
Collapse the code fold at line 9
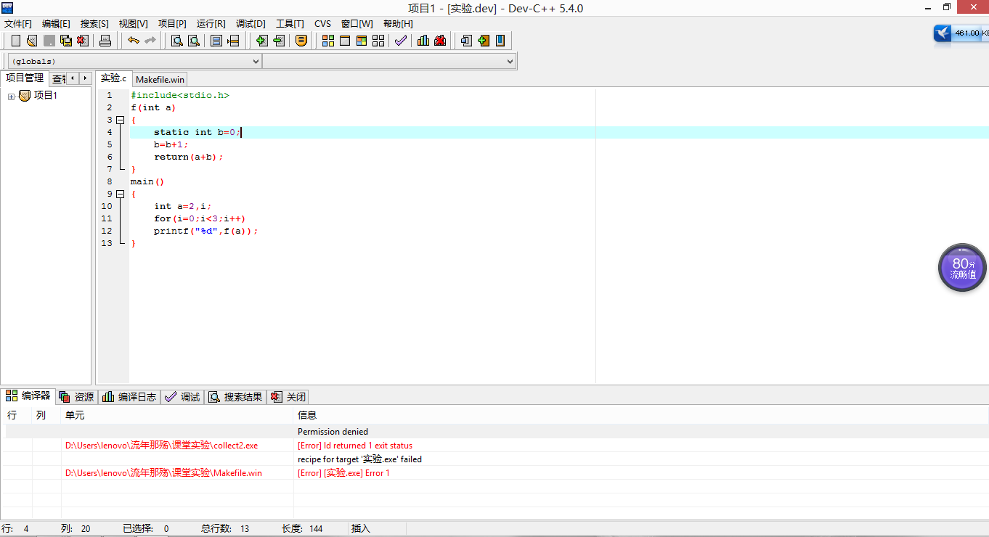pyautogui.click(x=121, y=194)
